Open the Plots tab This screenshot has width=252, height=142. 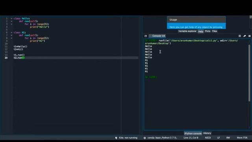coord(208,31)
